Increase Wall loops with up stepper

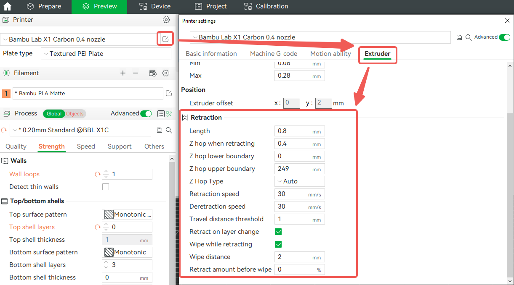106,172
